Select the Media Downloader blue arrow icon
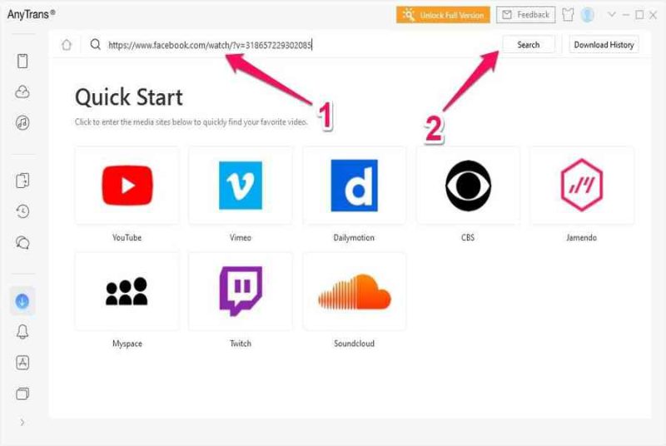 click(22, 301)
